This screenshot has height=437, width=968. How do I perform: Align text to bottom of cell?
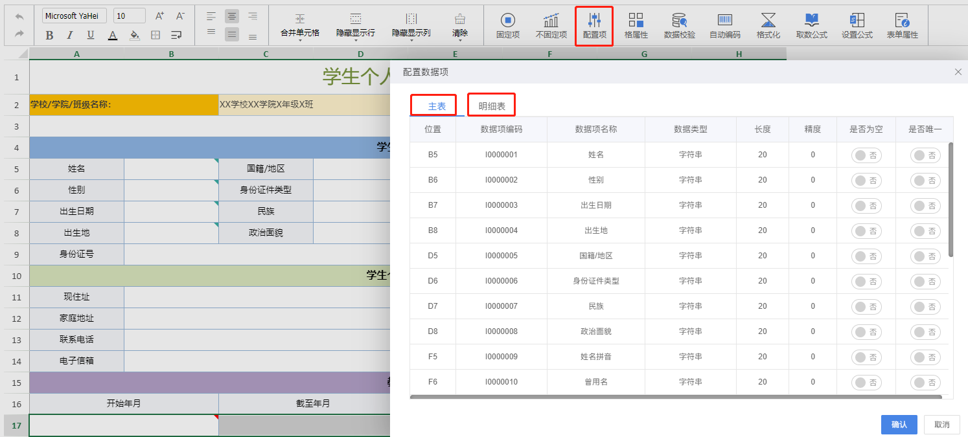click(253, 37)
